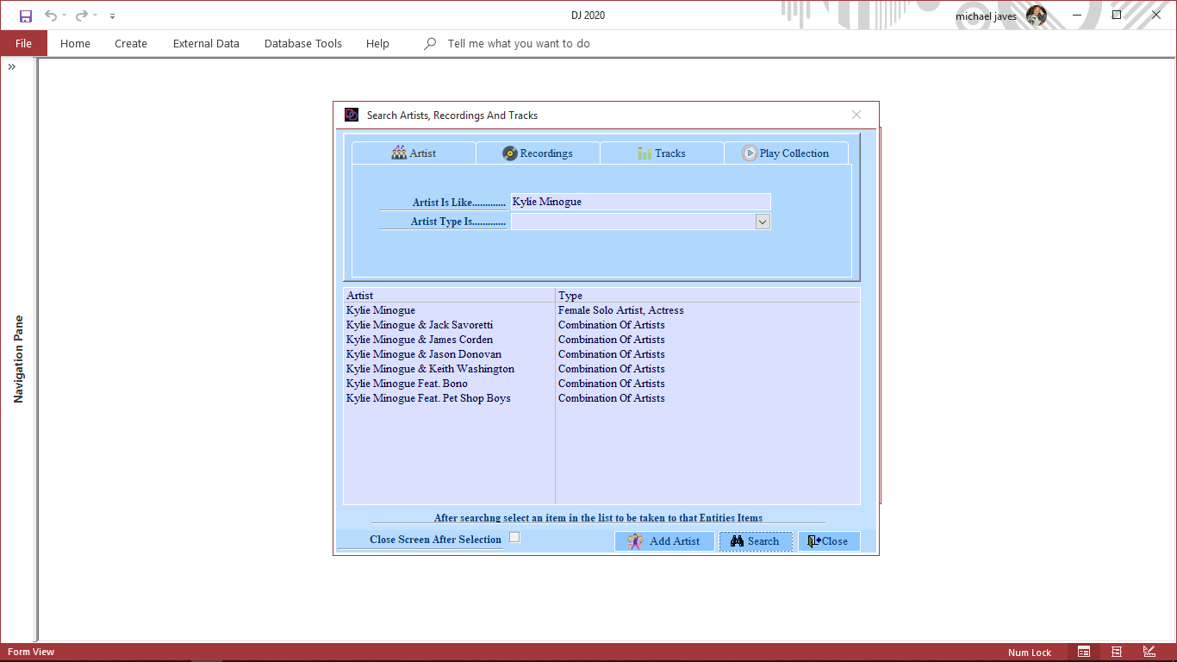Click the 'Artist Type Is' label
Screen dimensions: 1177x662
pyautogui.click(x=458, y=222)
